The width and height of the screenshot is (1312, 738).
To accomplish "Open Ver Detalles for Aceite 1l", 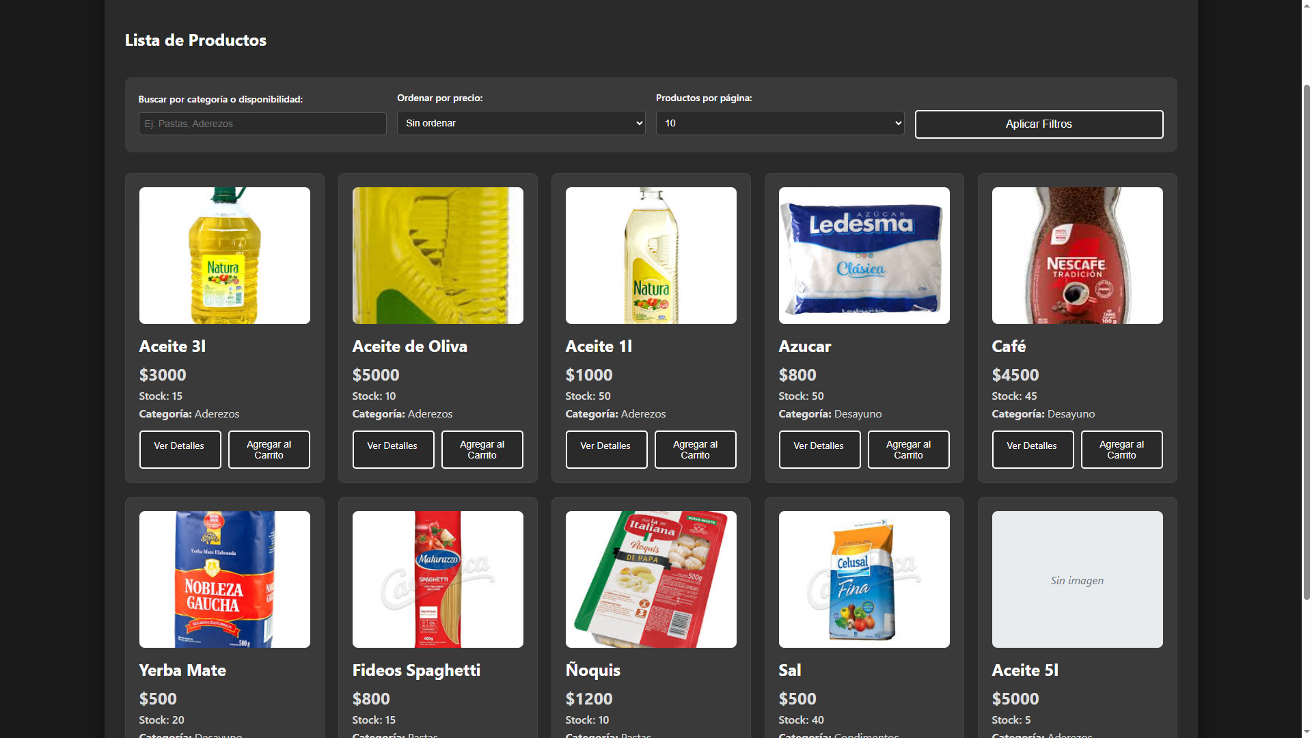I will (606, 449).
